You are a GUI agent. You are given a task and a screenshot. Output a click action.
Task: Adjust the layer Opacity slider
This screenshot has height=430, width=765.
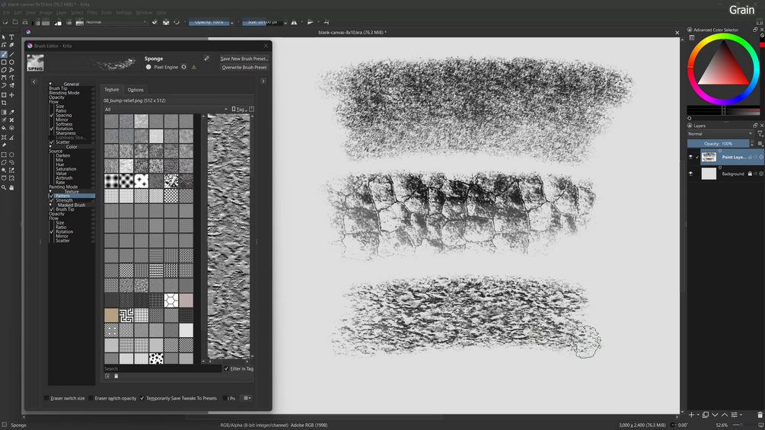tap(719, 143)
